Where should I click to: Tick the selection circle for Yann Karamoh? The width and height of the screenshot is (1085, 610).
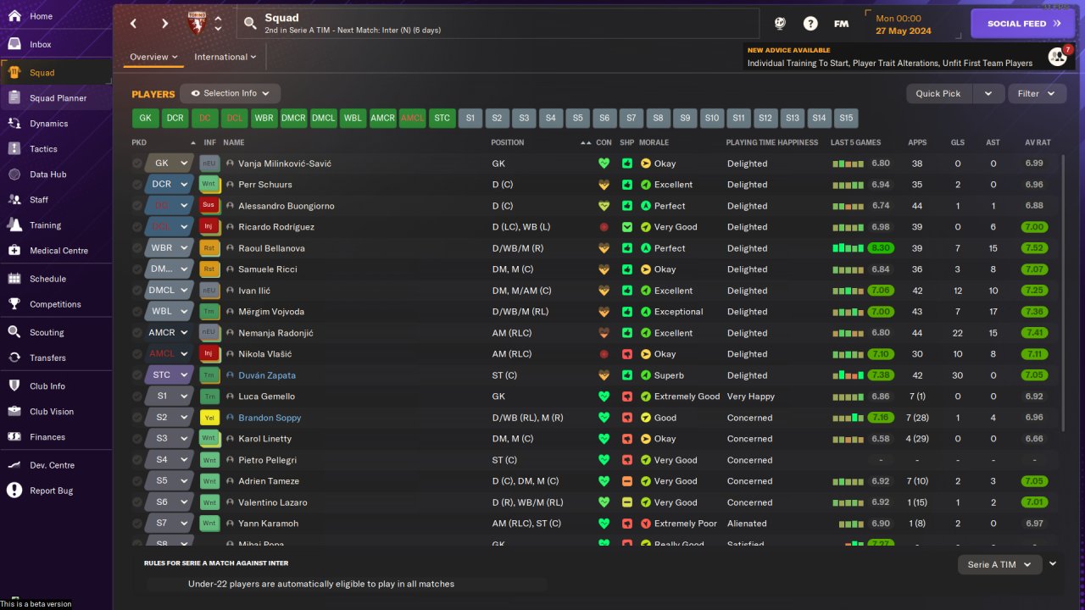point(137,524)
